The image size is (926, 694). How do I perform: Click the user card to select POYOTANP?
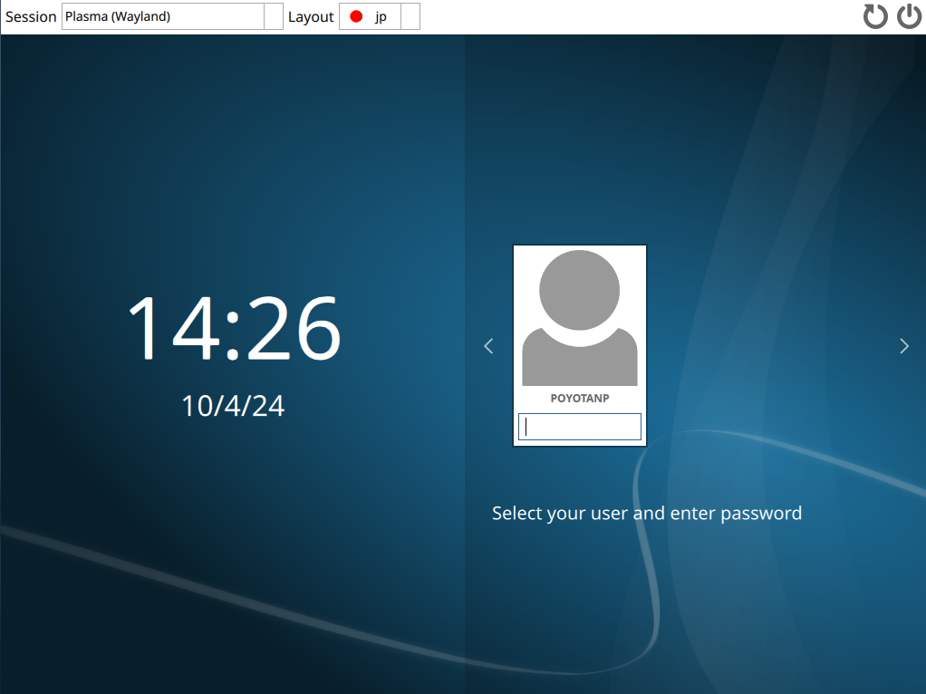pyautogui.click(x=579, y=344)
